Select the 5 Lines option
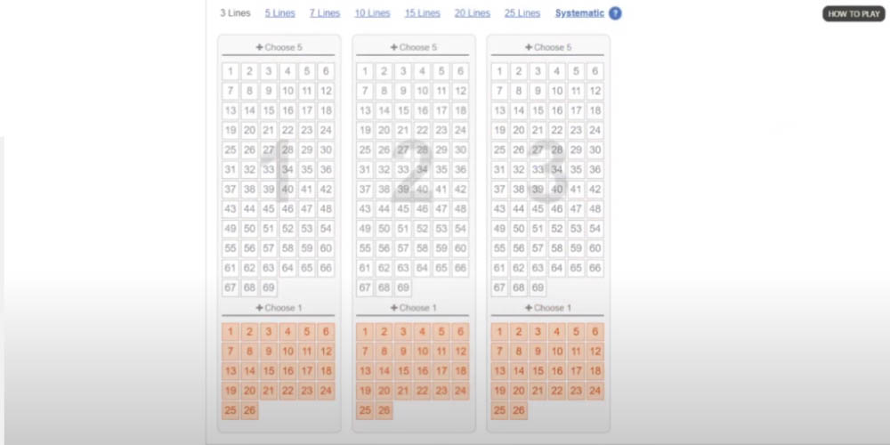 click(x=279, y=13)
